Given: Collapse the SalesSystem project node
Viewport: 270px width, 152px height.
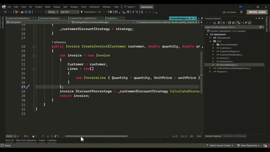Looking at the screenshot, I should (207, 35).
